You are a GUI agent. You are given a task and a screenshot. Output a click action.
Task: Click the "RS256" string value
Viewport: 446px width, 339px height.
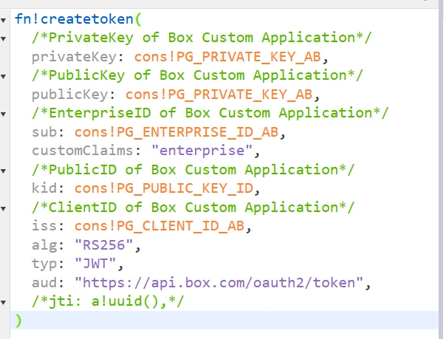(x=104, y=244)
